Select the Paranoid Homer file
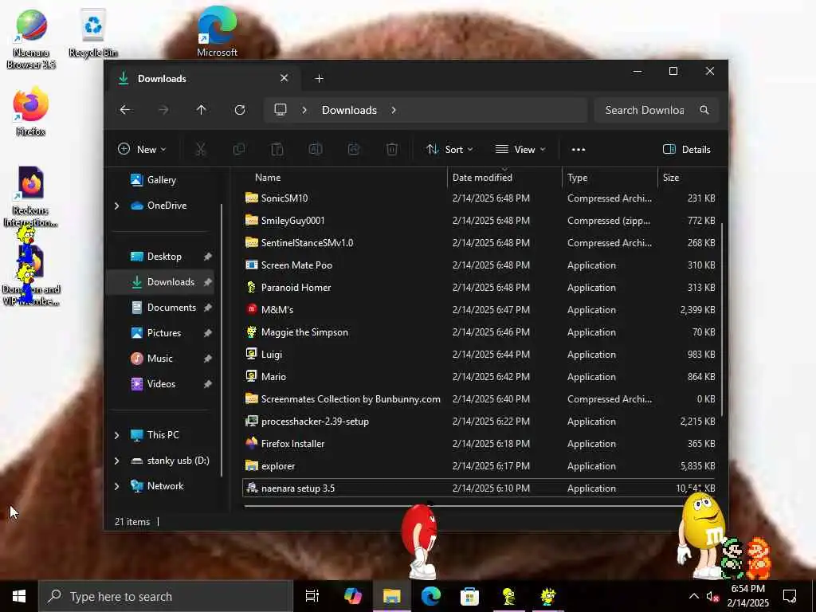The image size is (816, 612). [479, 288]
